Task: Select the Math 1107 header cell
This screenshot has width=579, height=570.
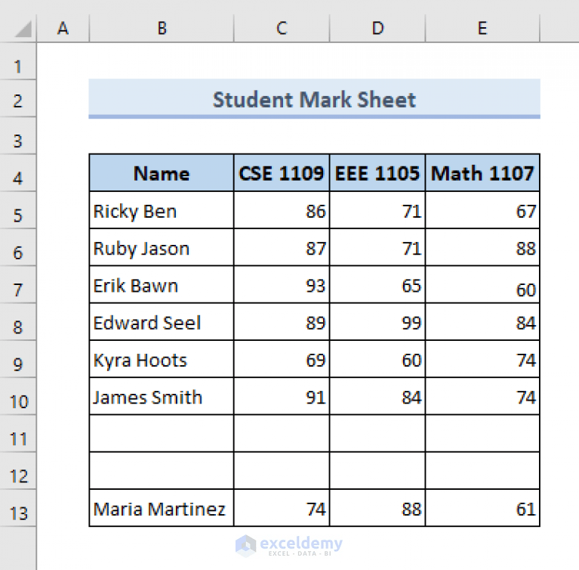Action: point(482,172)
